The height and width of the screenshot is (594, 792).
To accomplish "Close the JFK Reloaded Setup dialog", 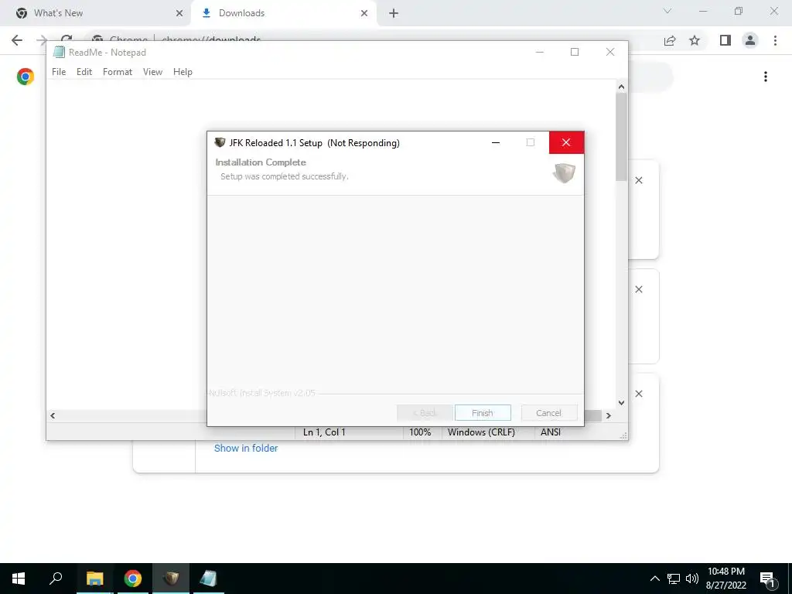I will coord(566,142).
